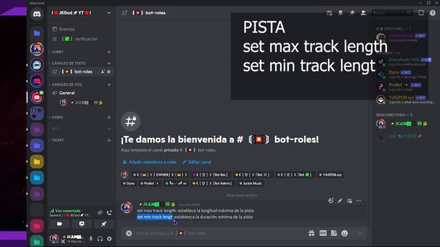The width and height of the screenshot is (440, 247).
Task: Create channel in CANALES DE VOZ
Action: (x=109, y=84)
